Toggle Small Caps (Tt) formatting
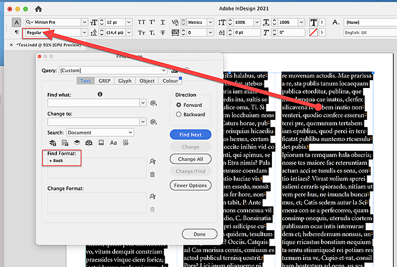This screenshot has height=267, width=397. pyautogui.click(x=141, y=32)
